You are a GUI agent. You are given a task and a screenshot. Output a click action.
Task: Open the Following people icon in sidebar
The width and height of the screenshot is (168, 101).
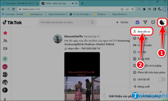[5, 41]
